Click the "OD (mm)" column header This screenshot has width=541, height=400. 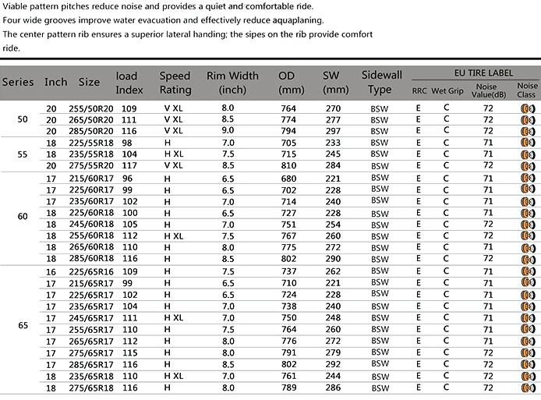(x=292, y=83)
